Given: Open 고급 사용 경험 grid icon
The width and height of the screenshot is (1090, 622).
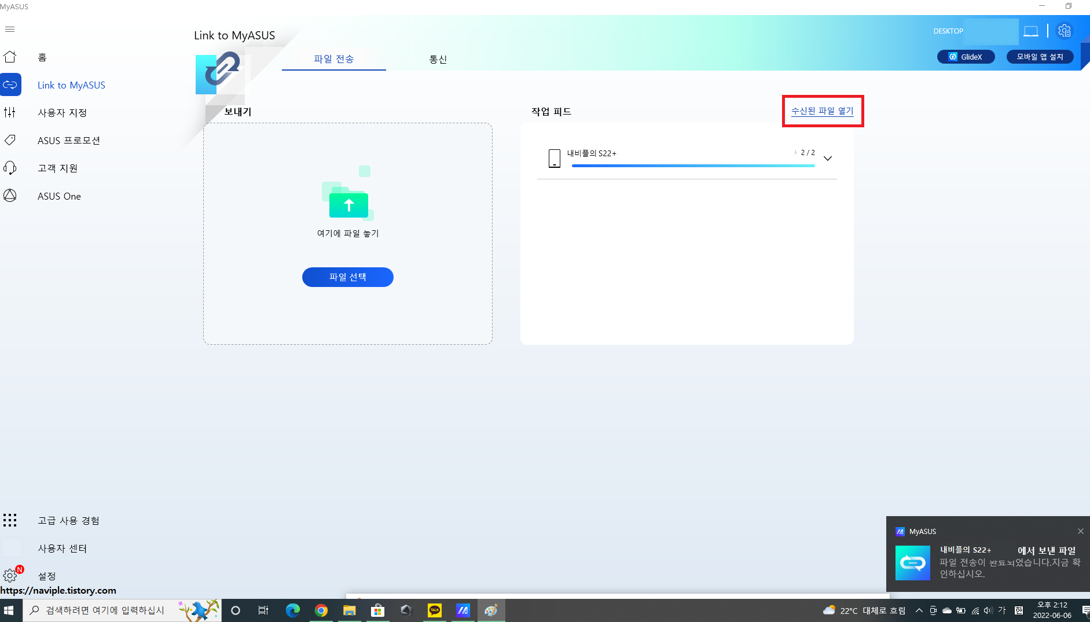Looking at the screenshot, I should click(10, 520).
